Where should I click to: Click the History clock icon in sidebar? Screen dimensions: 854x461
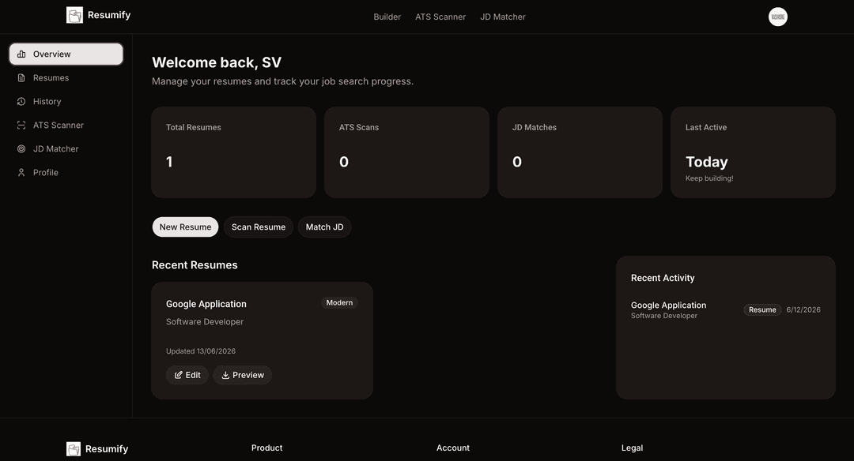click(x=21, y=102)
